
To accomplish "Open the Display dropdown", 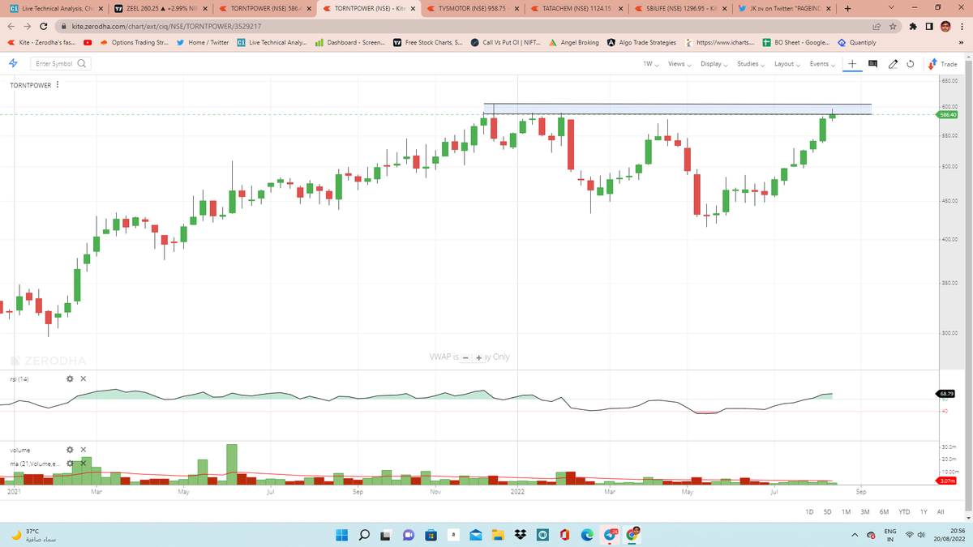I will (x=714, y=63).
